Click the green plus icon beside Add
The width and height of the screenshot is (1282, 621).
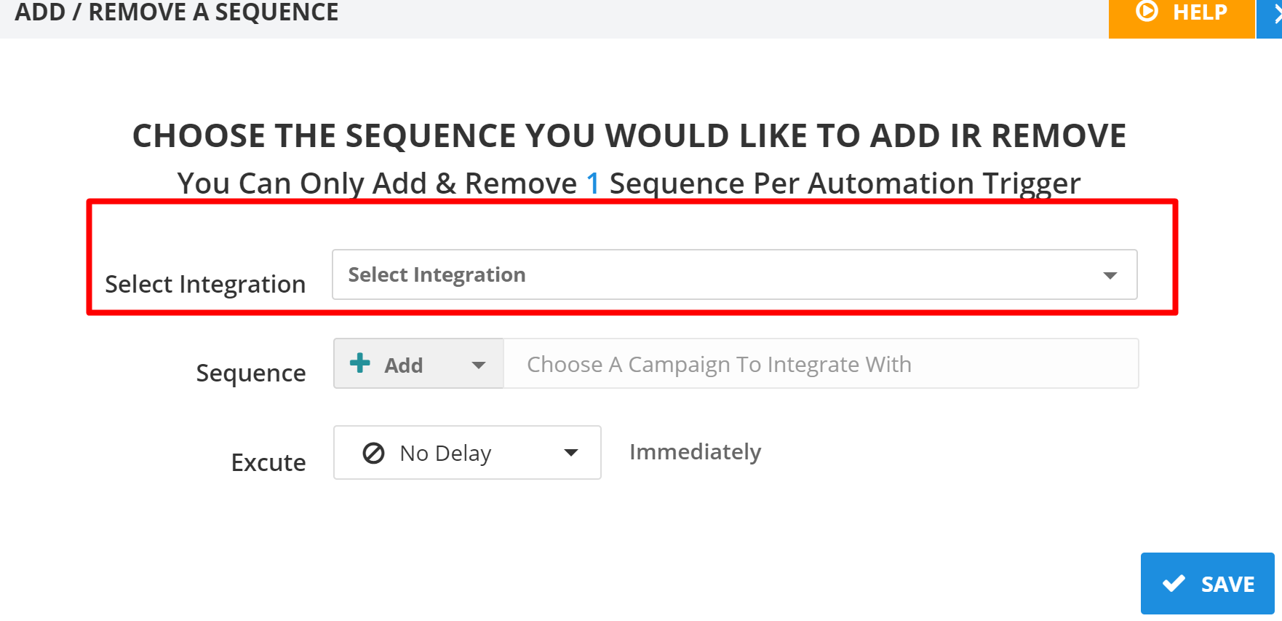360,363
